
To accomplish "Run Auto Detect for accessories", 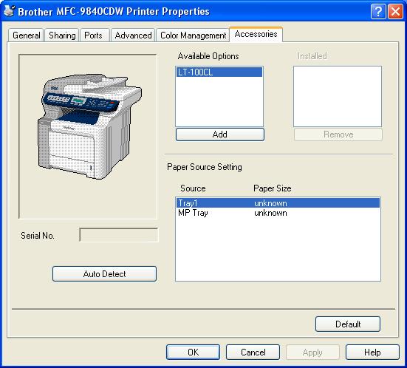I will (x=104, y=273).
